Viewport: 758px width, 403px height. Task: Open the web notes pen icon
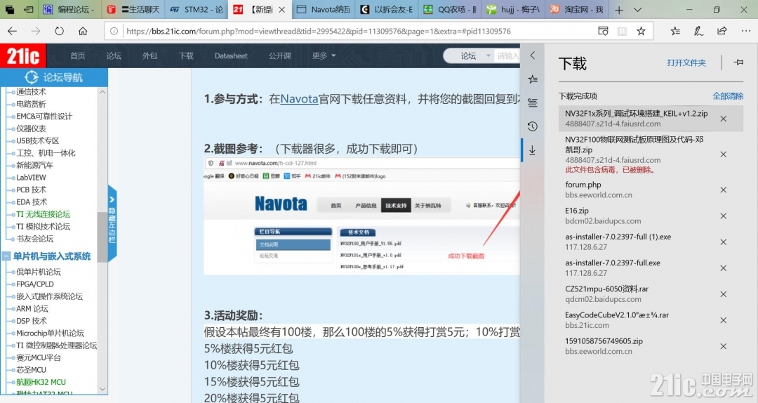(x=698, y=31)
